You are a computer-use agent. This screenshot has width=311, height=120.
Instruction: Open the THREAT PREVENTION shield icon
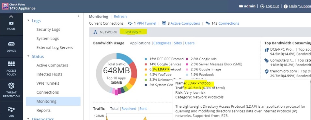coord(11,86)
